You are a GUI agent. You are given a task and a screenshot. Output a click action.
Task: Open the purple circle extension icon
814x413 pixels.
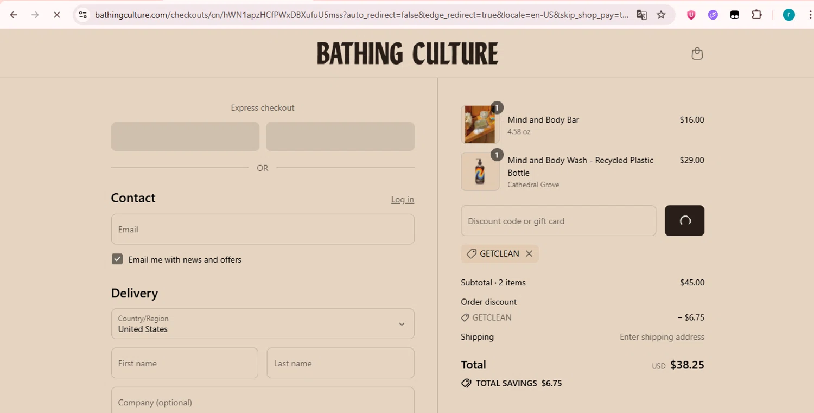713,15
